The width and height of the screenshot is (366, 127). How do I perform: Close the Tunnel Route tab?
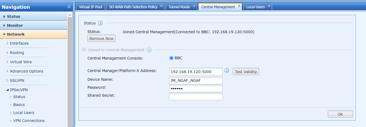194,6
